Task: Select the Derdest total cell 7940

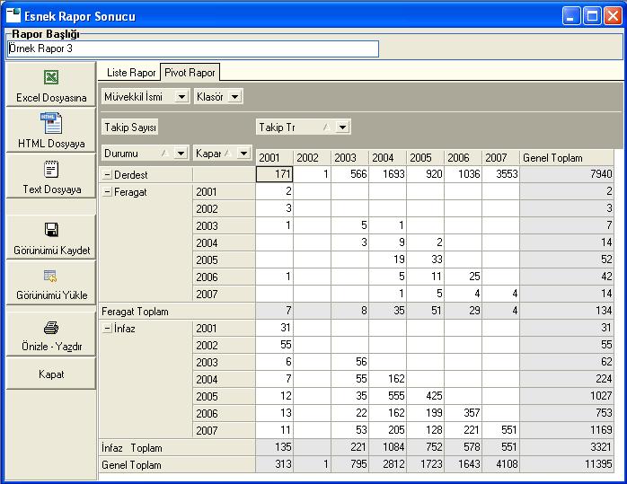Action: pos(567,174)
